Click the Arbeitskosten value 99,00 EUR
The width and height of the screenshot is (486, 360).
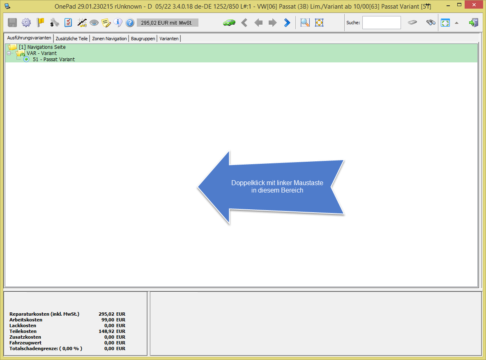[113, 320]
